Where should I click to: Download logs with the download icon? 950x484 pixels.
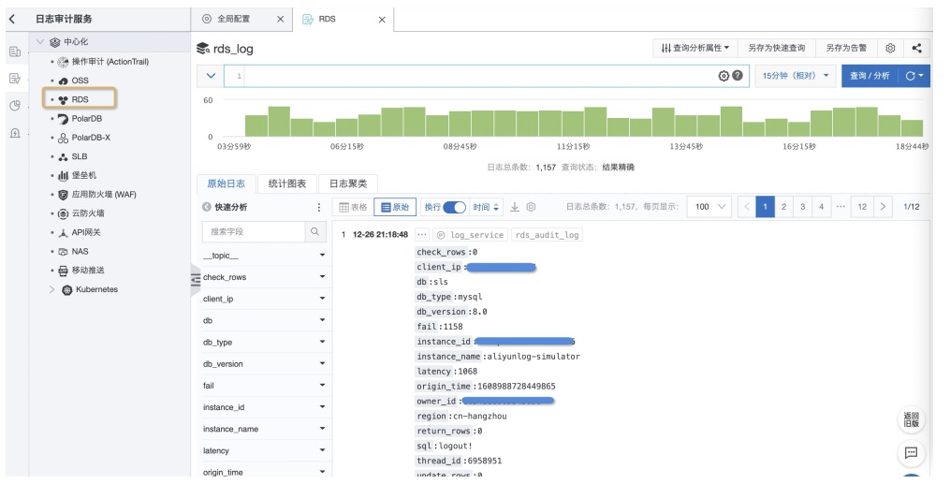click(515, 207)
